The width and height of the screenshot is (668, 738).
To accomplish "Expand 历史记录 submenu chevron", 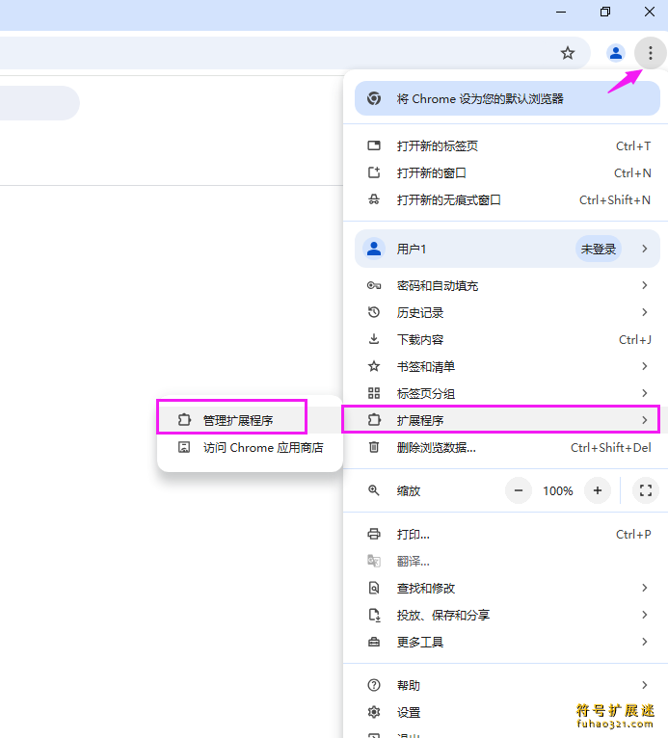I will pos(645,312).
